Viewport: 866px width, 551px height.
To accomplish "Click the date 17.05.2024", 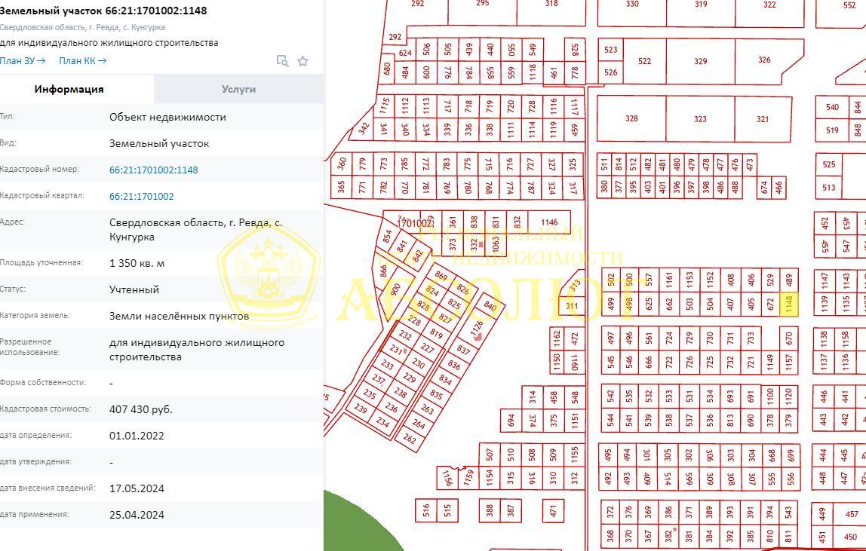I will pos(137,488).
